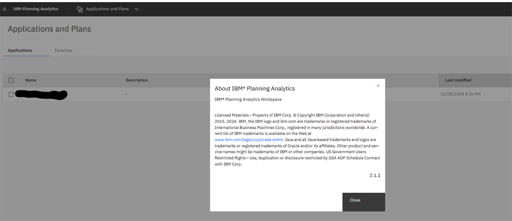The height and width of the screenshot is (221, 512).
Task: Switch to the Favorites tab
Action: (63, 50)
